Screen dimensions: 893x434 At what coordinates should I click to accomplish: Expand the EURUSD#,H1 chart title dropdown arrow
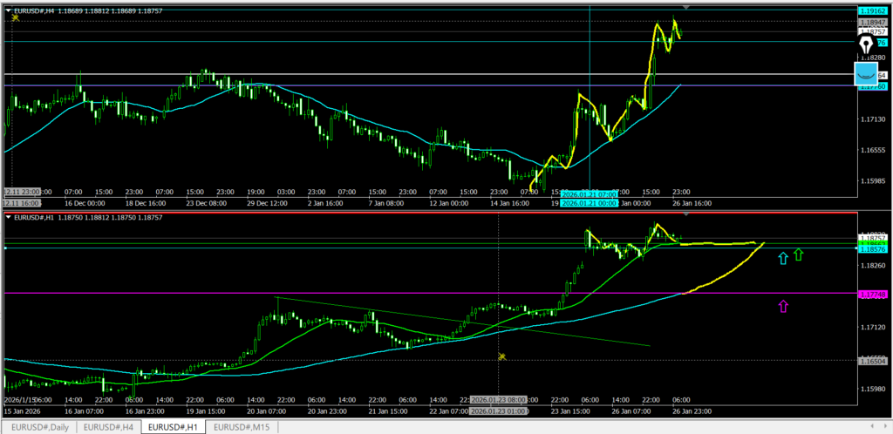coord(9,217)
